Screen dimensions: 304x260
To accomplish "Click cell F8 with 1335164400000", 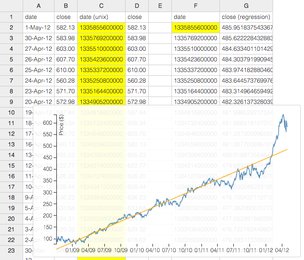I will click(195, 91).
